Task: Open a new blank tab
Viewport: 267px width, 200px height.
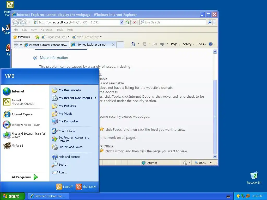Action: (120, 45)
